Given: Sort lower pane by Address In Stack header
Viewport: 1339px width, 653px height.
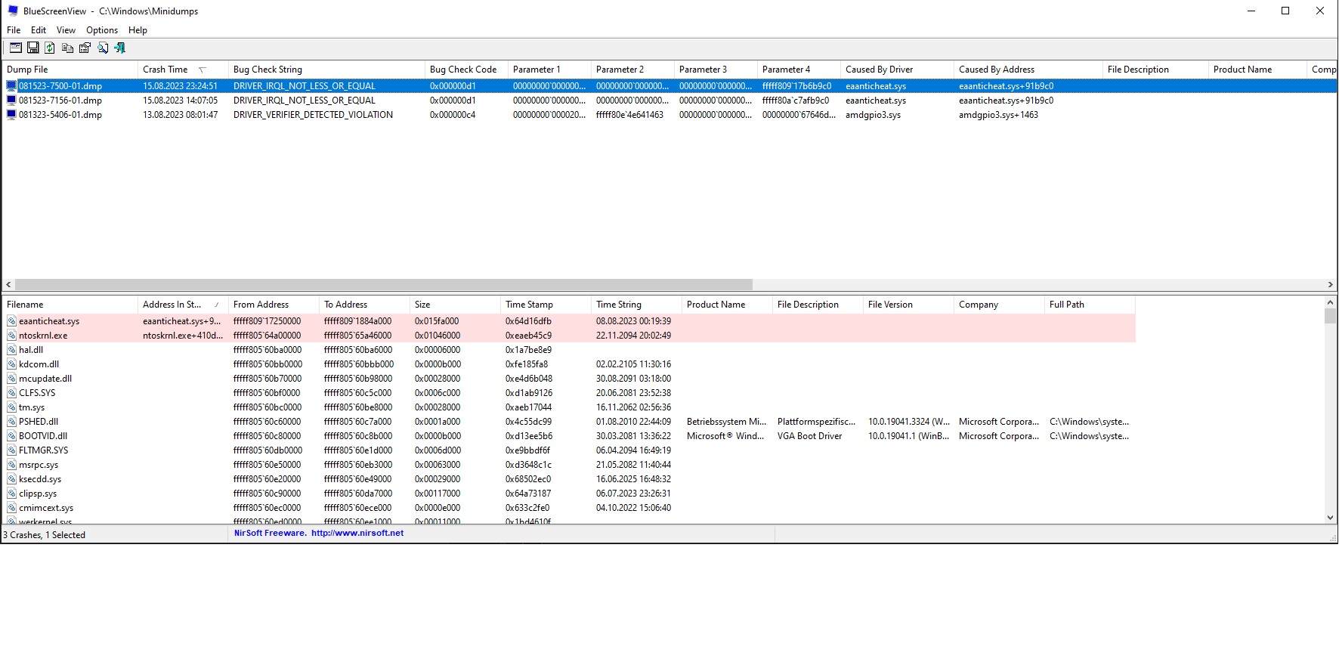Looking at the screenshot, I should coord(184,305).
